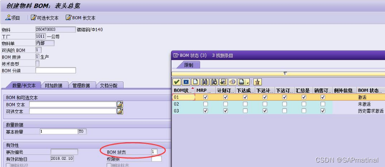This screenshot has width=385, height=167.
Task: Click the 下达订 column header
Action: (285, 90)
